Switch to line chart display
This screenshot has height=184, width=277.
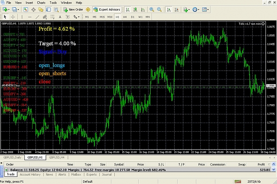[143, 10]
